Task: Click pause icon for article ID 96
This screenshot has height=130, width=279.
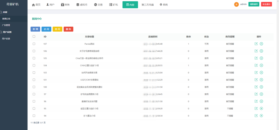Action: tap(261, 101)
